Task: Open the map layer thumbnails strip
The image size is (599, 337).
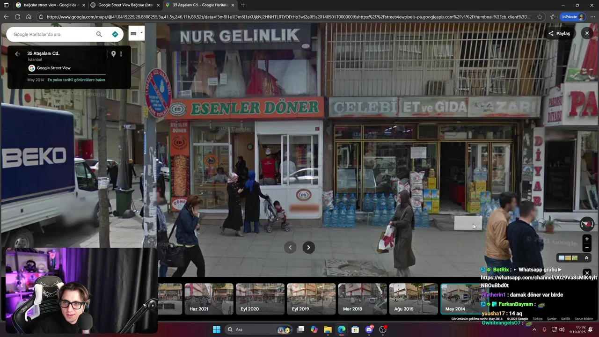Action: pos(568,258)
